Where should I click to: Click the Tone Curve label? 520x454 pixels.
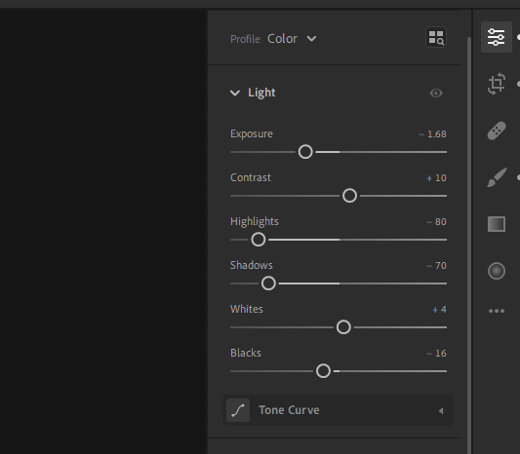coord(289,410)
